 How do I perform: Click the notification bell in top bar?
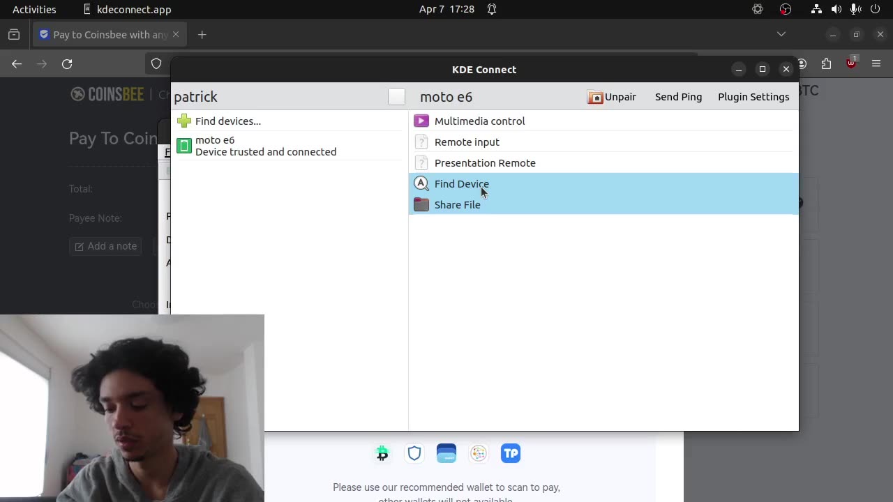click(x=492, y=9)
